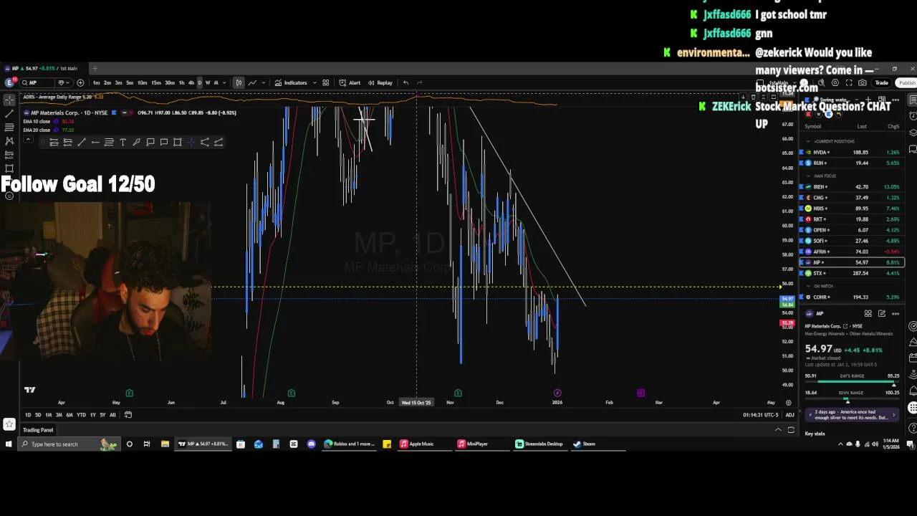
Task: Open the Trading Panel tab
Action: click(38, 430)
